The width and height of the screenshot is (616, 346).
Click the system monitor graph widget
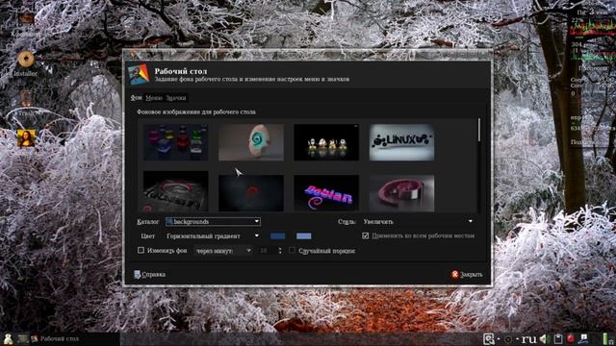tap(593, 27)
